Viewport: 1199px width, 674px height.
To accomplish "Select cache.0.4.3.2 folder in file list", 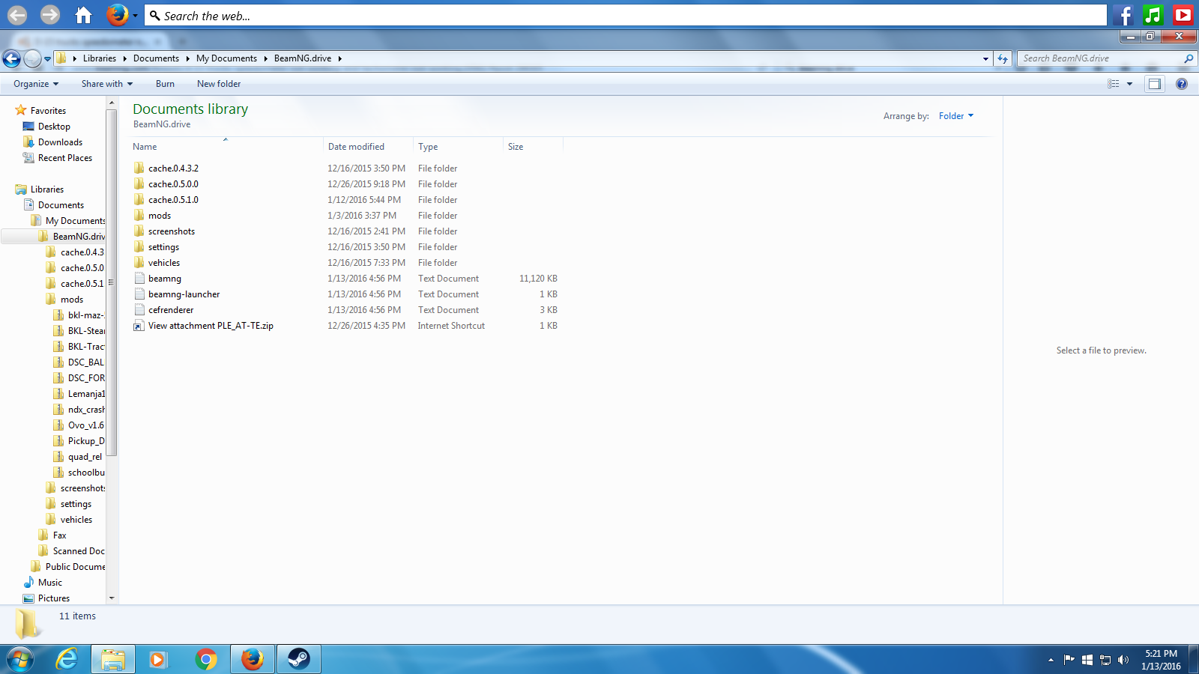I will (173, 168).
